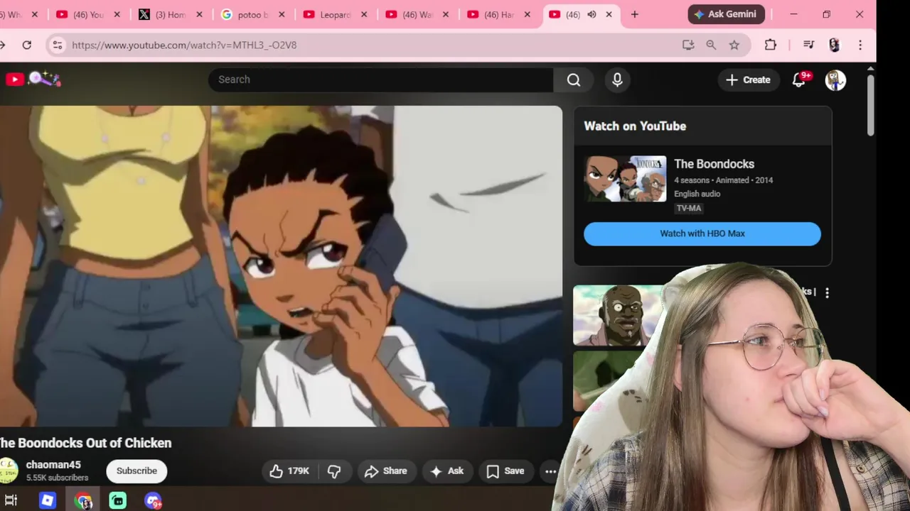Close the X Home tab
The width and height of the screenshot is (910, 511).
pos(199,14)
